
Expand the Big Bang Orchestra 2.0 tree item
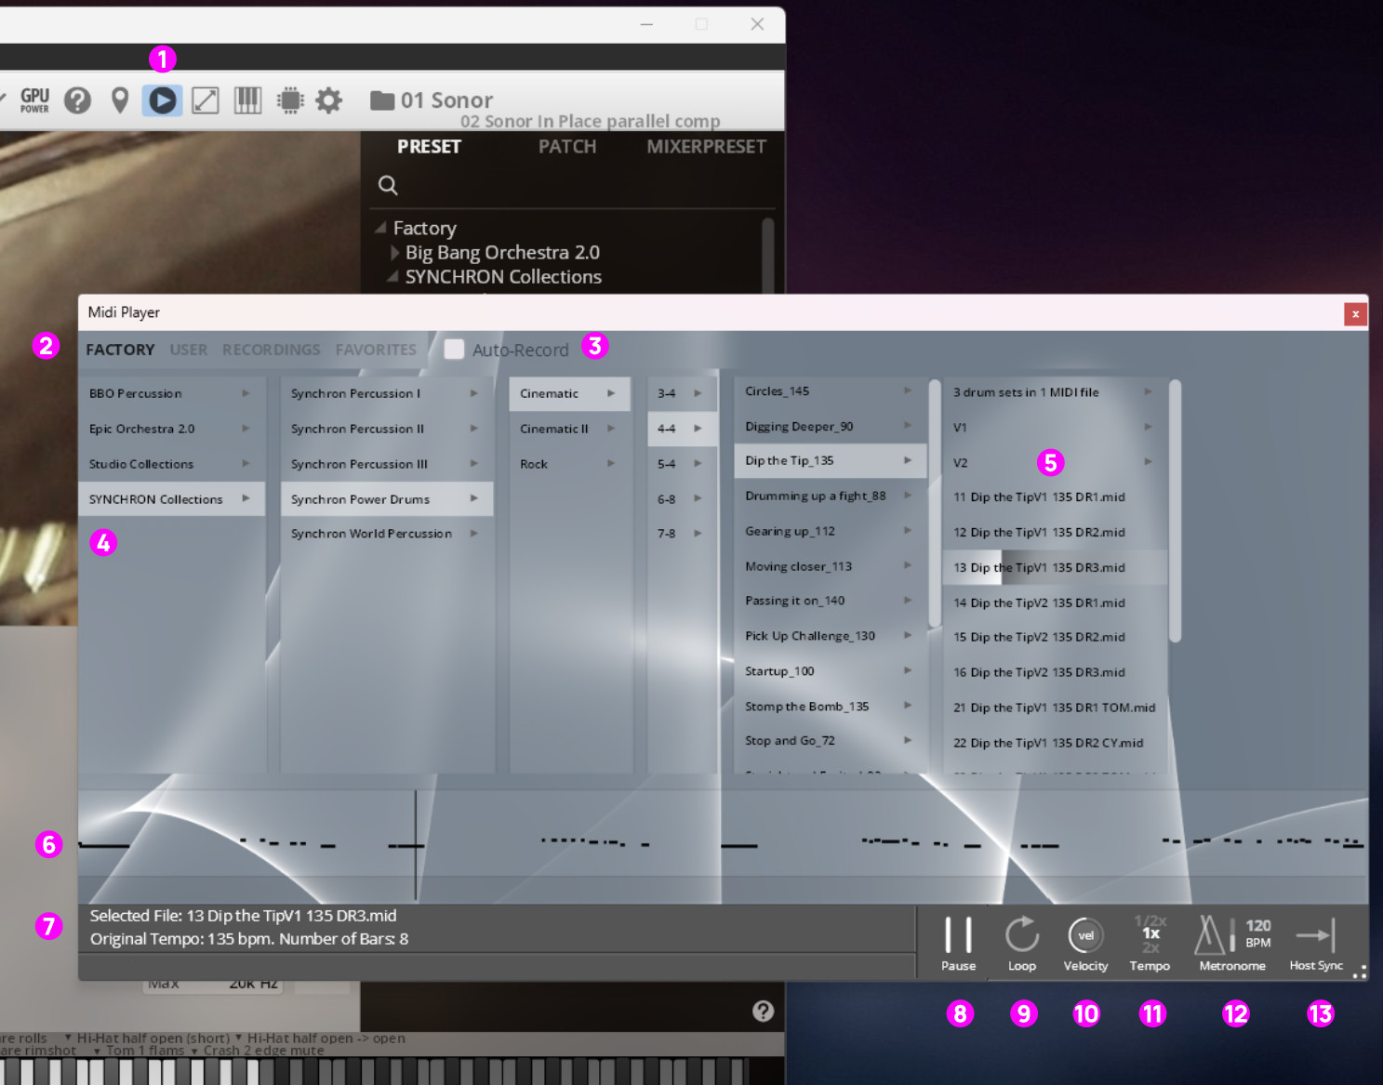point(396,253)
